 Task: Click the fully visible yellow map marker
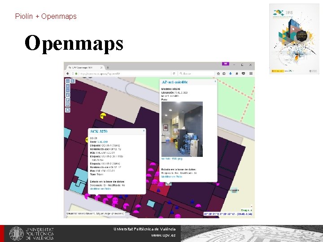(103, 116)
